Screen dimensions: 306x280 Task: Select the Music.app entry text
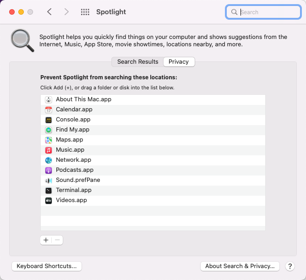(x=70, y=150)
